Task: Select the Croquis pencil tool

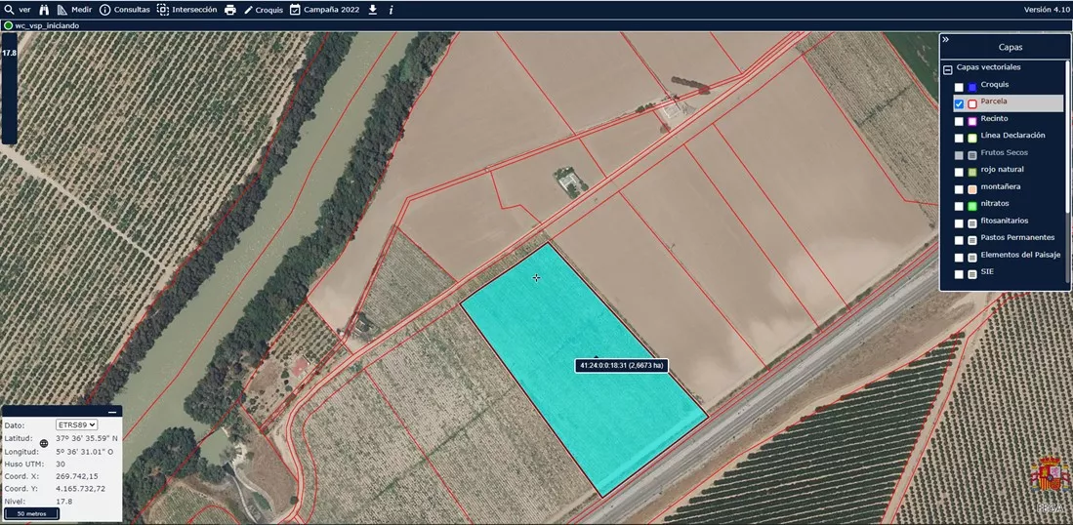Action: [263, 10]
